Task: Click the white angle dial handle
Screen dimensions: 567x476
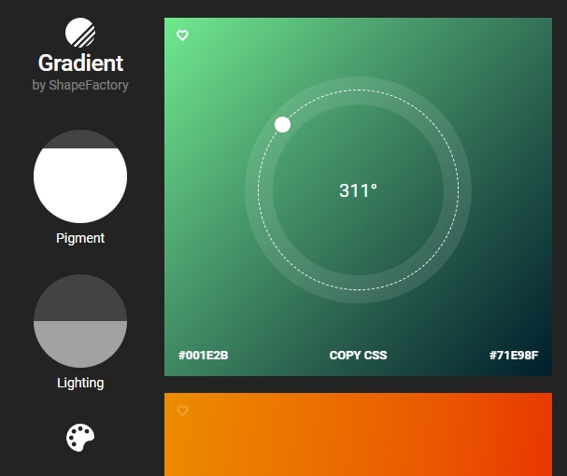Action: tap(282, 125)
